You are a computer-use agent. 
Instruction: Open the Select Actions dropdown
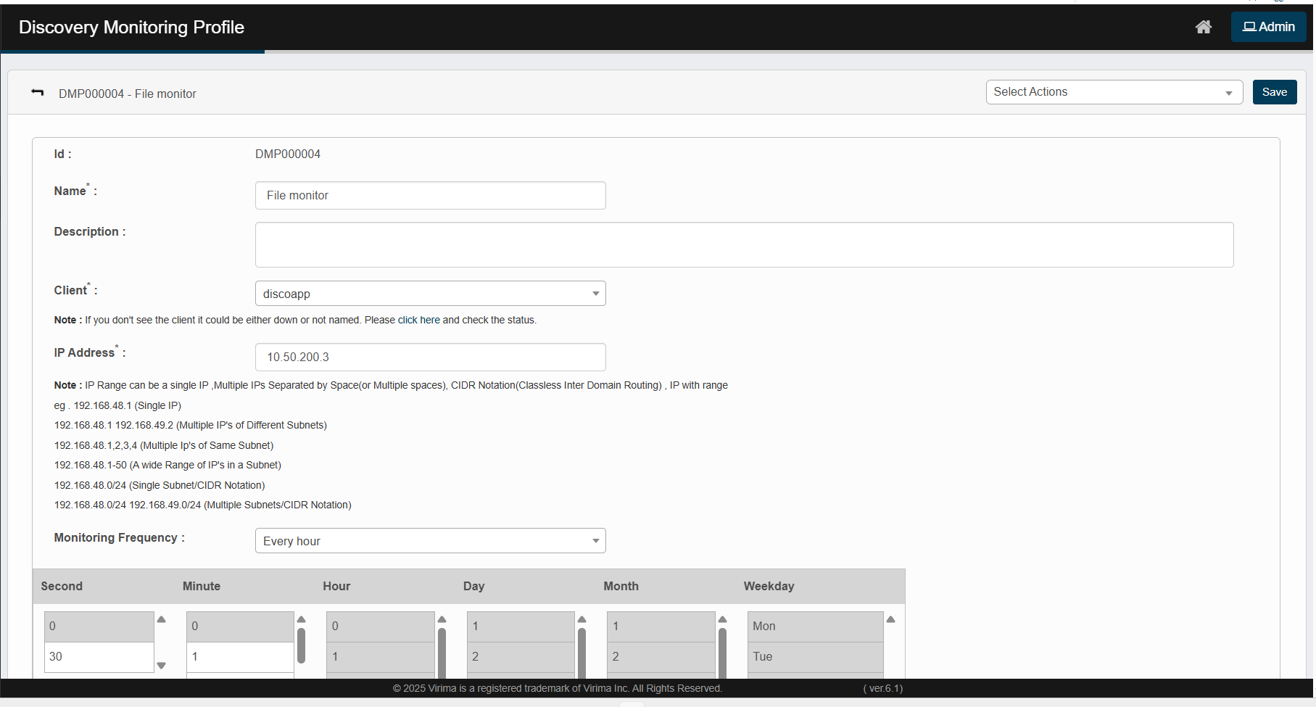pyautogui.click(x=1113, y=92)
